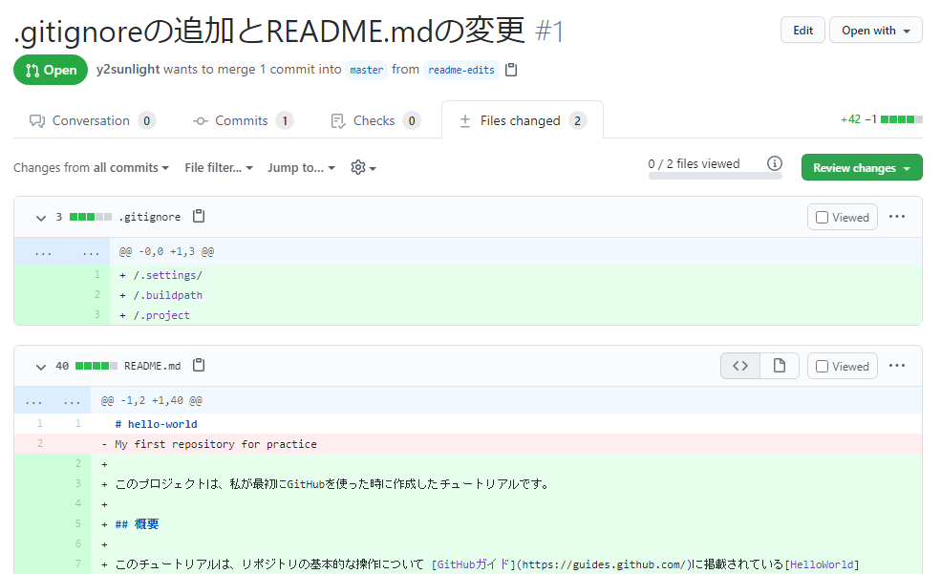Open the Jump to dropdown
This screenshot has height=574, width=941.
click(x=301, y=168)
